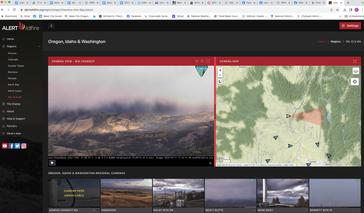364x213 pixels.
Task: Open the About sidebar item
Action: (10, 111)
